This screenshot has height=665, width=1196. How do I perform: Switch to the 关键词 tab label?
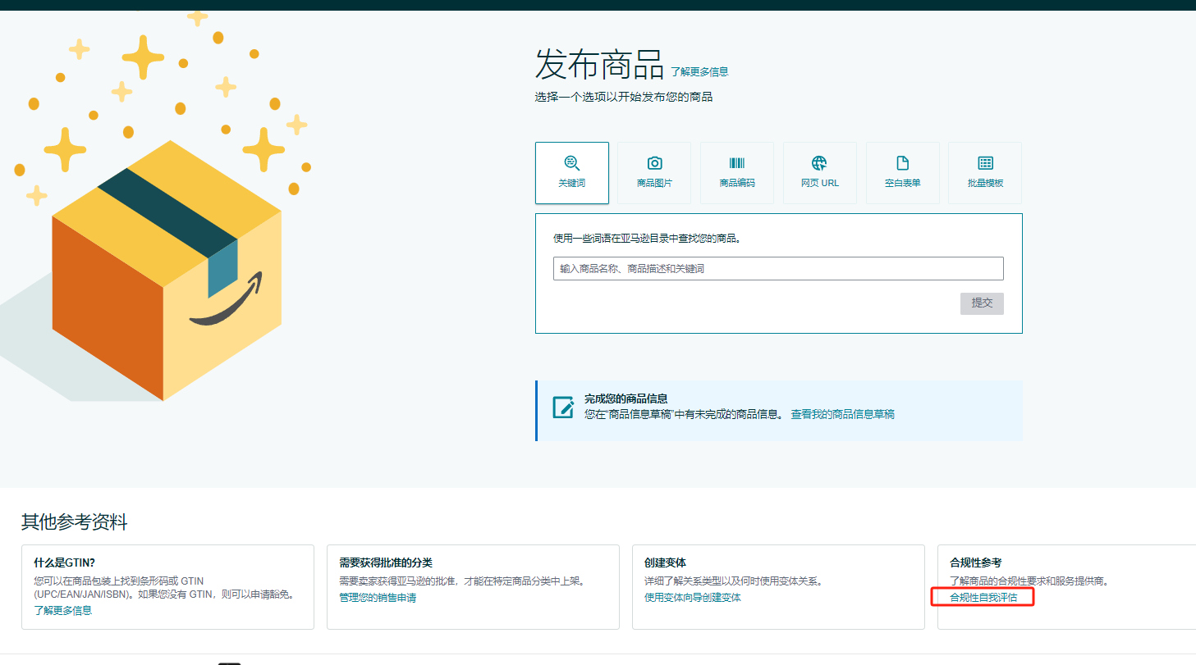click(x=572, y=183)
